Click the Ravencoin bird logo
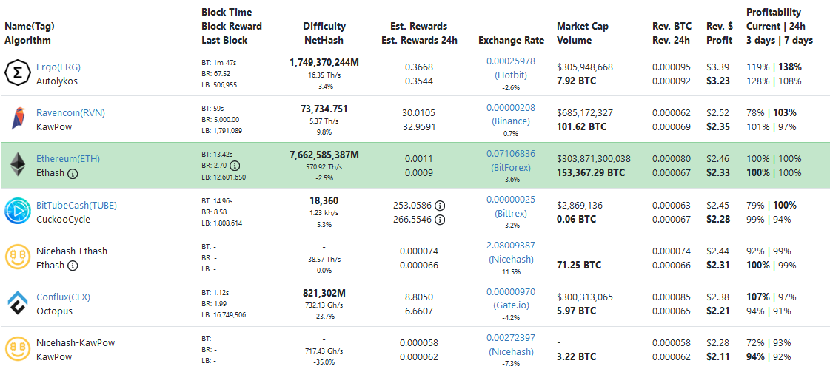The width and height of the screenshot is (830, 372). point(16,119)
